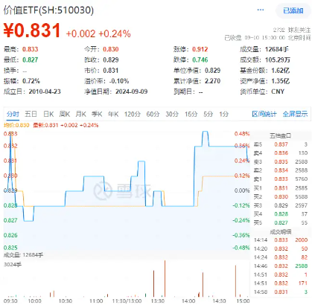Select the 卖4 order row at 0.836
The width and height of the screenshot is (312, 305).
(281, 153)
